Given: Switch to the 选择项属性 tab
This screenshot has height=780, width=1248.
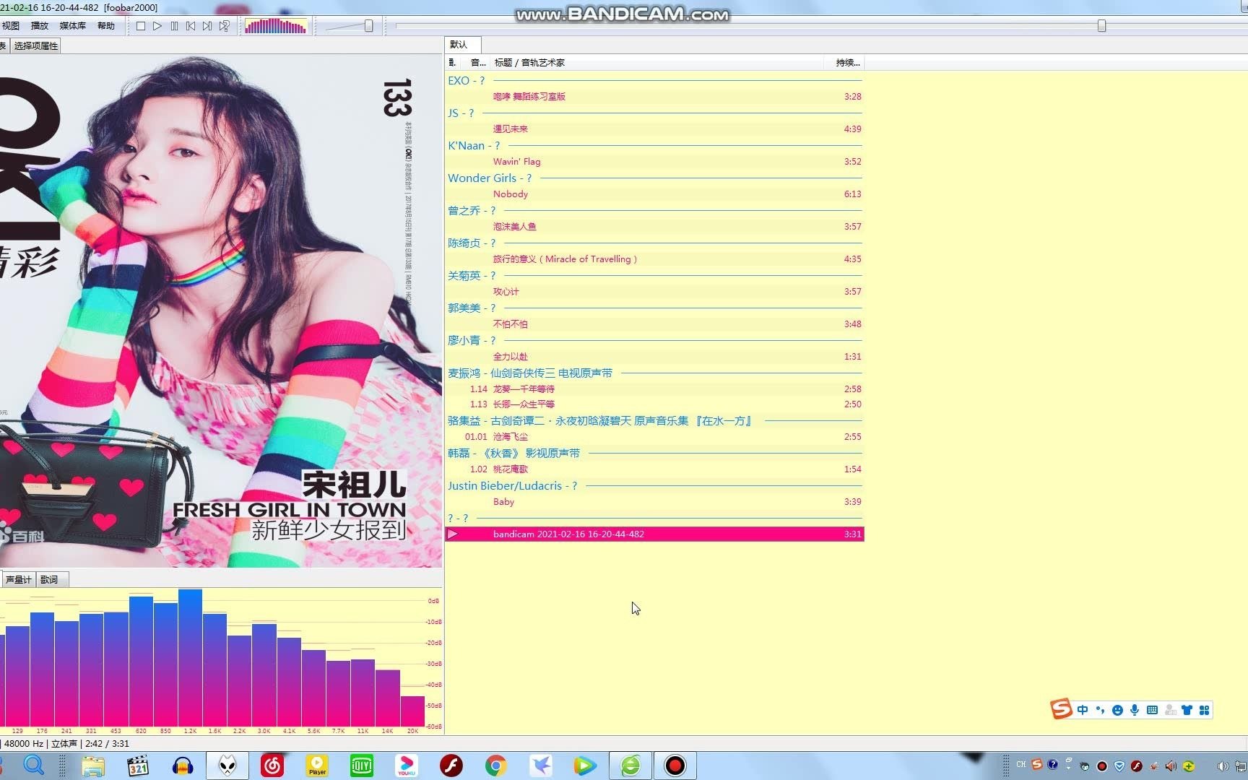Looking at the screenshot, I should 36,46.
